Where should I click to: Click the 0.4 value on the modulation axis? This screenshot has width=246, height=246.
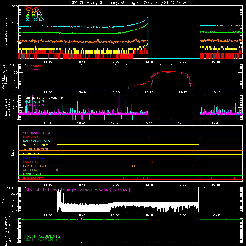pos(15,96)
